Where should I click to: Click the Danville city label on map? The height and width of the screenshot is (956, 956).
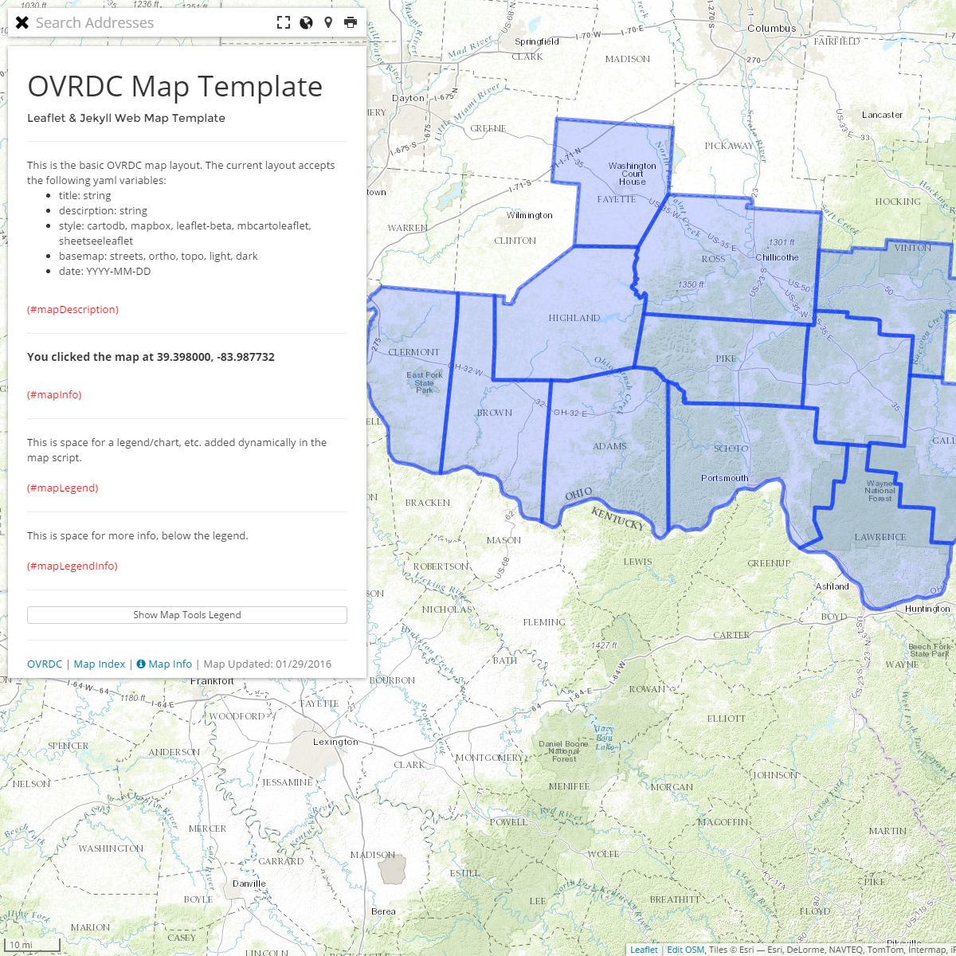[249, 884]
